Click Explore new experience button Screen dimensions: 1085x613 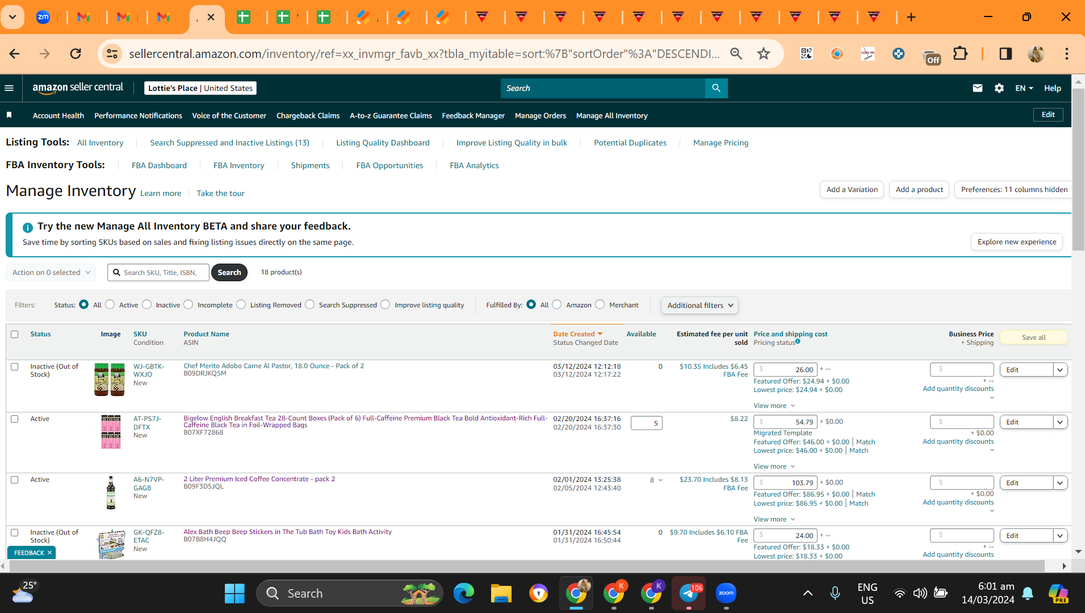(1017, 242)
